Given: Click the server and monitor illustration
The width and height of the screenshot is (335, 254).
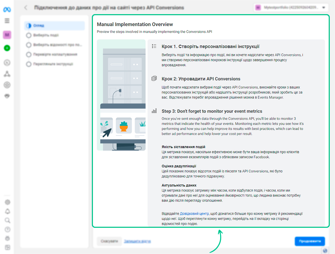Looking at the screenshot, I should coord(121,95).
